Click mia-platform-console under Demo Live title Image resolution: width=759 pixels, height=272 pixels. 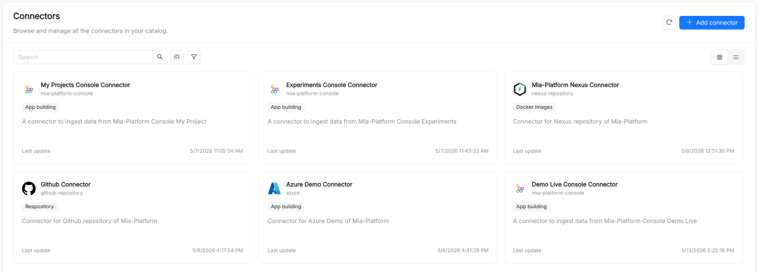point(558,193)
